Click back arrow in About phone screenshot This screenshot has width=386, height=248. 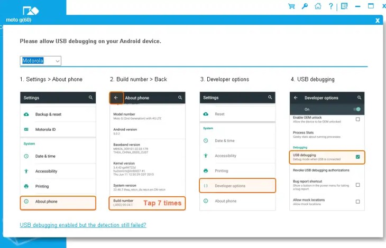tap(116, 98)
